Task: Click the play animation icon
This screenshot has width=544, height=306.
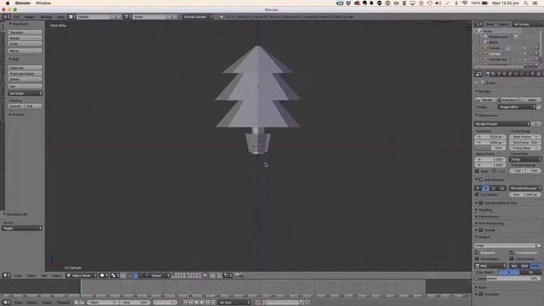Action: point(202,303)
